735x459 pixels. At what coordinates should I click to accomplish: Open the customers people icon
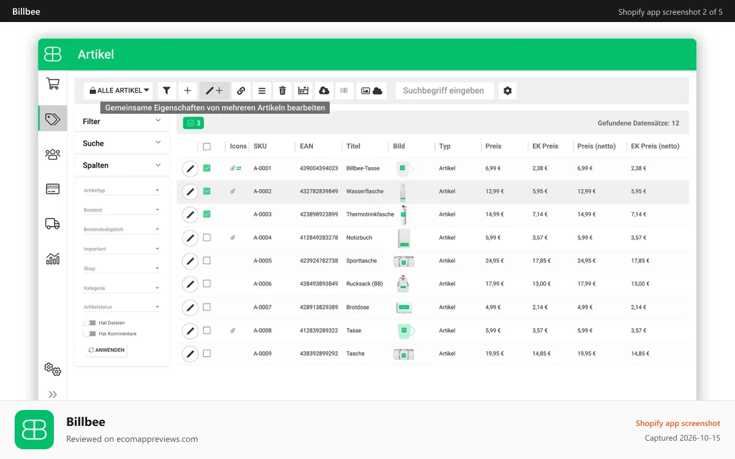(x=53, y=154)
